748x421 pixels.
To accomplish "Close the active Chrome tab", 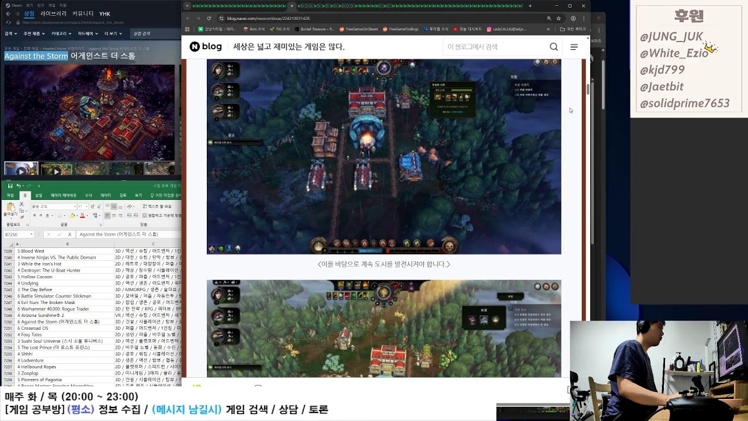I will tap(292, 6).
